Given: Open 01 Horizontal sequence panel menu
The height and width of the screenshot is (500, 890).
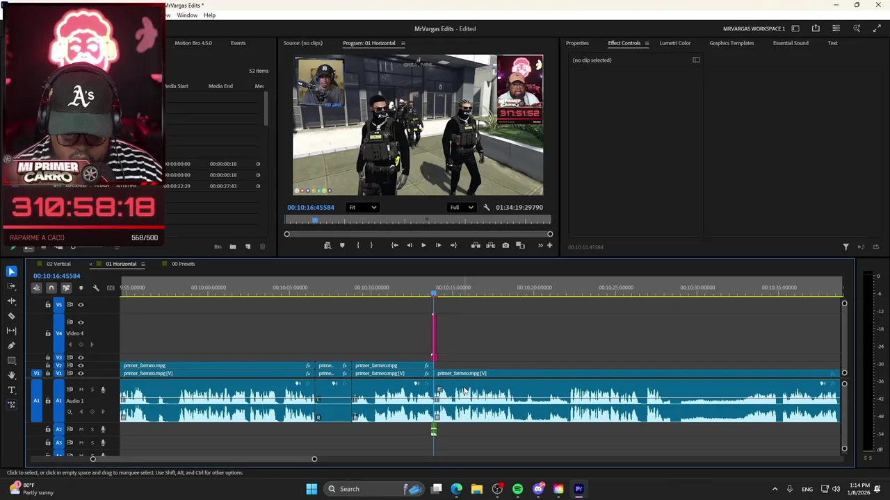Looking at the screenshot, I should 143,264.
